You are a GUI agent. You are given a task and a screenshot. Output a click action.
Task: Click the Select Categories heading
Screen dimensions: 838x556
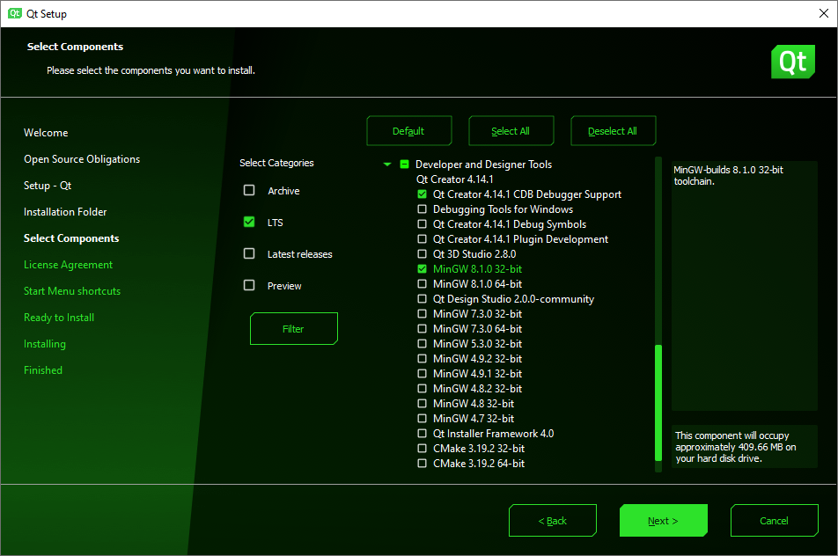coord(276,163)
